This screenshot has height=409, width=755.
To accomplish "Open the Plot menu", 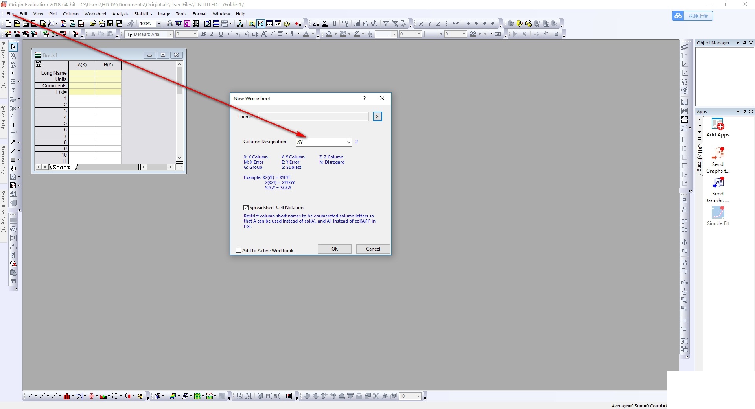I will (x=53, y=14).
